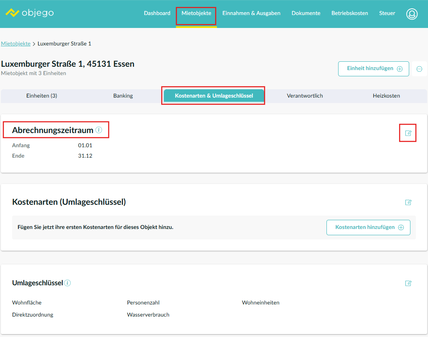Navigate to Dokumente
This screenshot has width=428, height=337.
click(306, 13)
